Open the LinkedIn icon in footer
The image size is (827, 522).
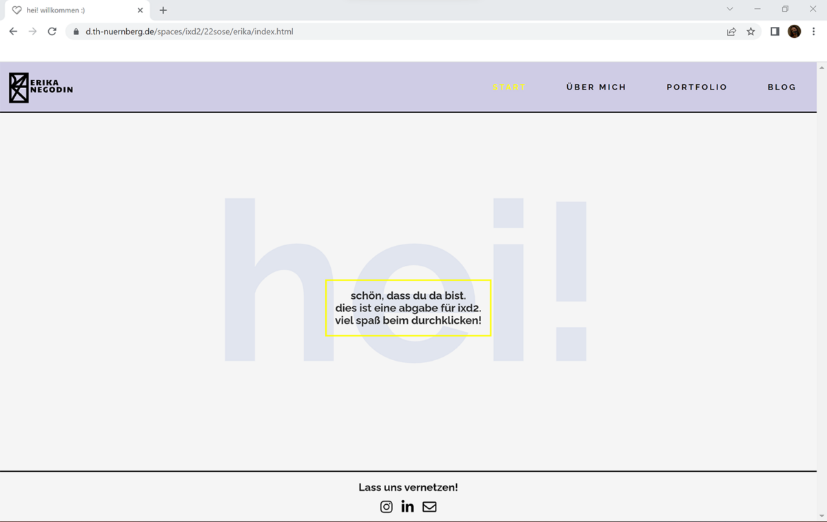407,506
